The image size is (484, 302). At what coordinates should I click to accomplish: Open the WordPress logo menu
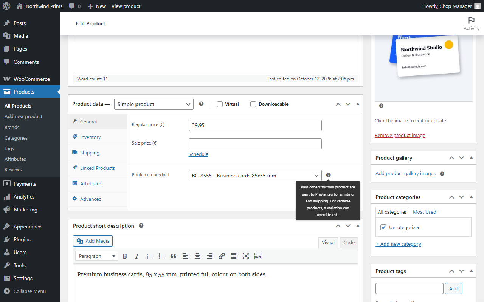point(6,6)
